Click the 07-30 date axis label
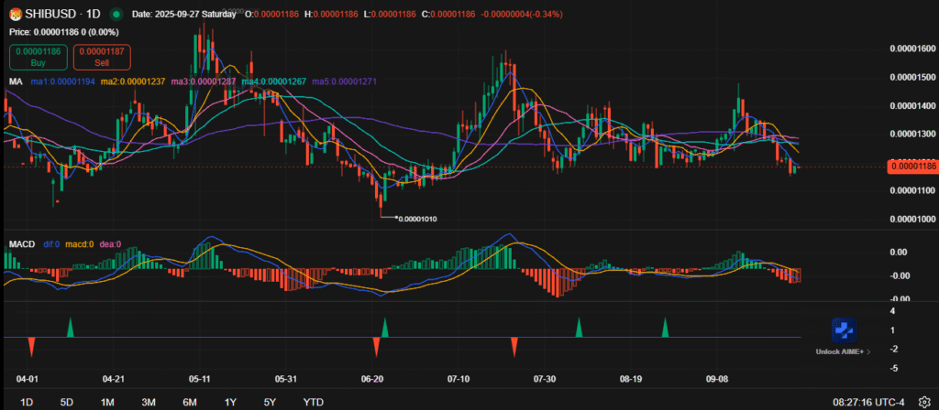Image resolution: width=939 pixels, height=410 pixels. 544,379
